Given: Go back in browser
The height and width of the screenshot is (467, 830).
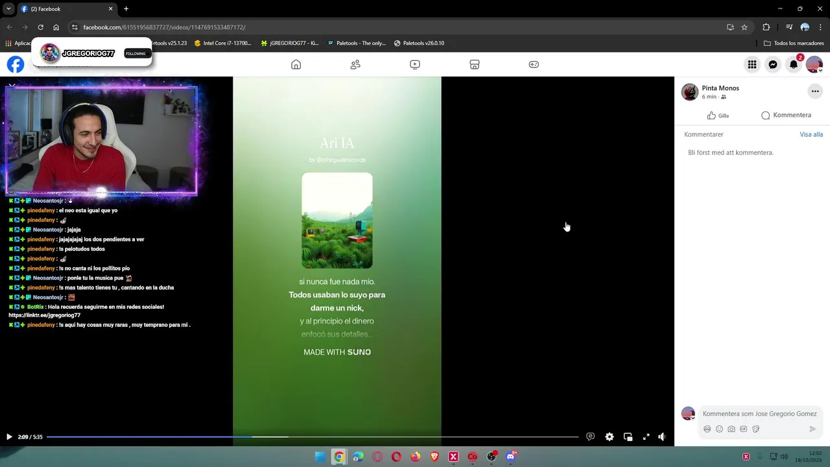Looking at the screenshot, I should click(x=9, y=27).
